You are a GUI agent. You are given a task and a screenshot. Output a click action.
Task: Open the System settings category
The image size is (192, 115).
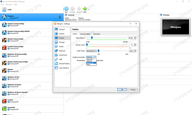click(62, 34)
